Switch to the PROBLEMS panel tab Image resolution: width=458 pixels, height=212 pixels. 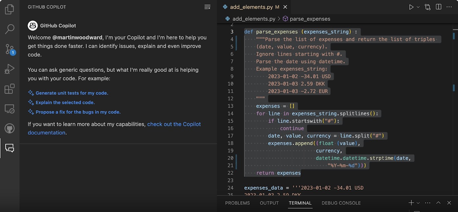coord(238,203)
